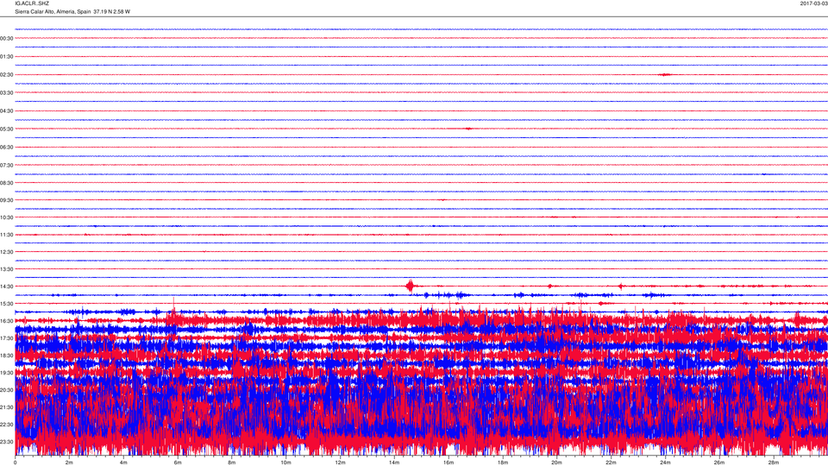Click the 04:30 time label
Image resolution: width=828 pixels, height=466 pixels.
coord(7,111)
